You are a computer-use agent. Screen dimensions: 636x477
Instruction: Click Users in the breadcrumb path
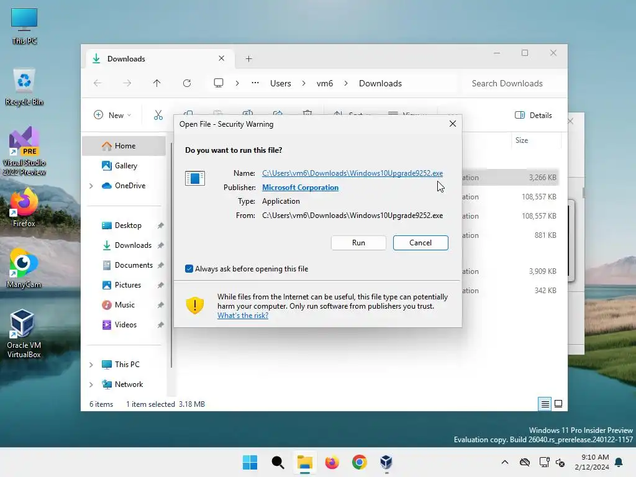click(x=280, y=83)
